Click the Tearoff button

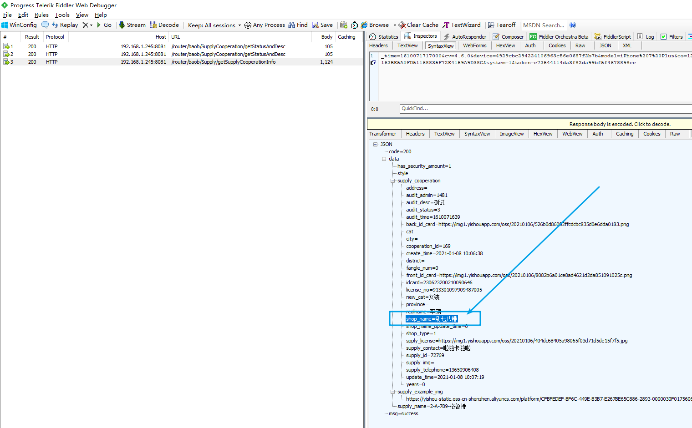pyautogui.click(x=502, y=25)
